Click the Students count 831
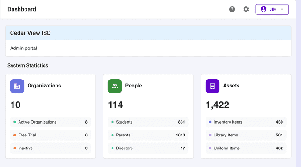Image resolution: width=301 pixels, height=167 pixels. pyautogui.click(x=182, y=122)
